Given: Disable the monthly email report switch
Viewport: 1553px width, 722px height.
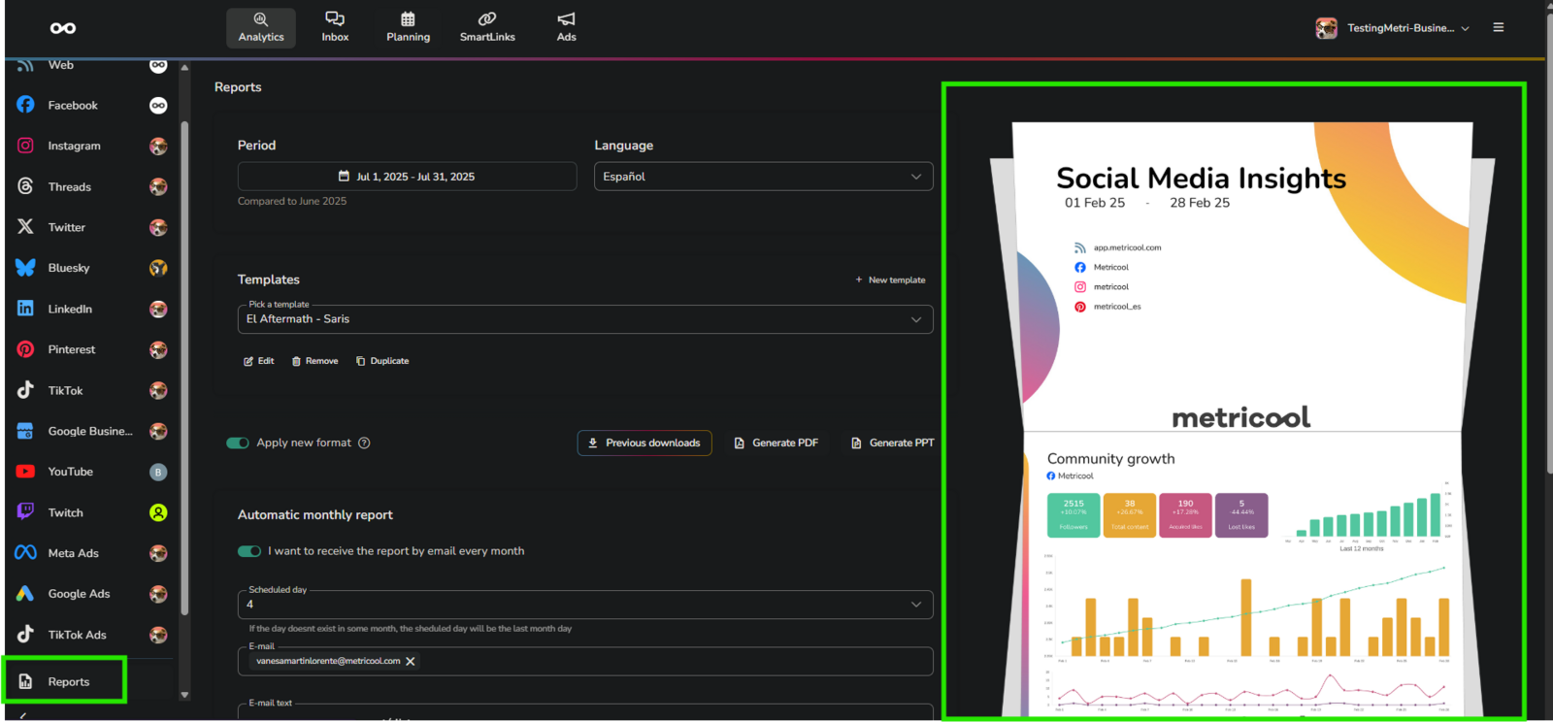Looking at the screenshot, I should 249,551.
